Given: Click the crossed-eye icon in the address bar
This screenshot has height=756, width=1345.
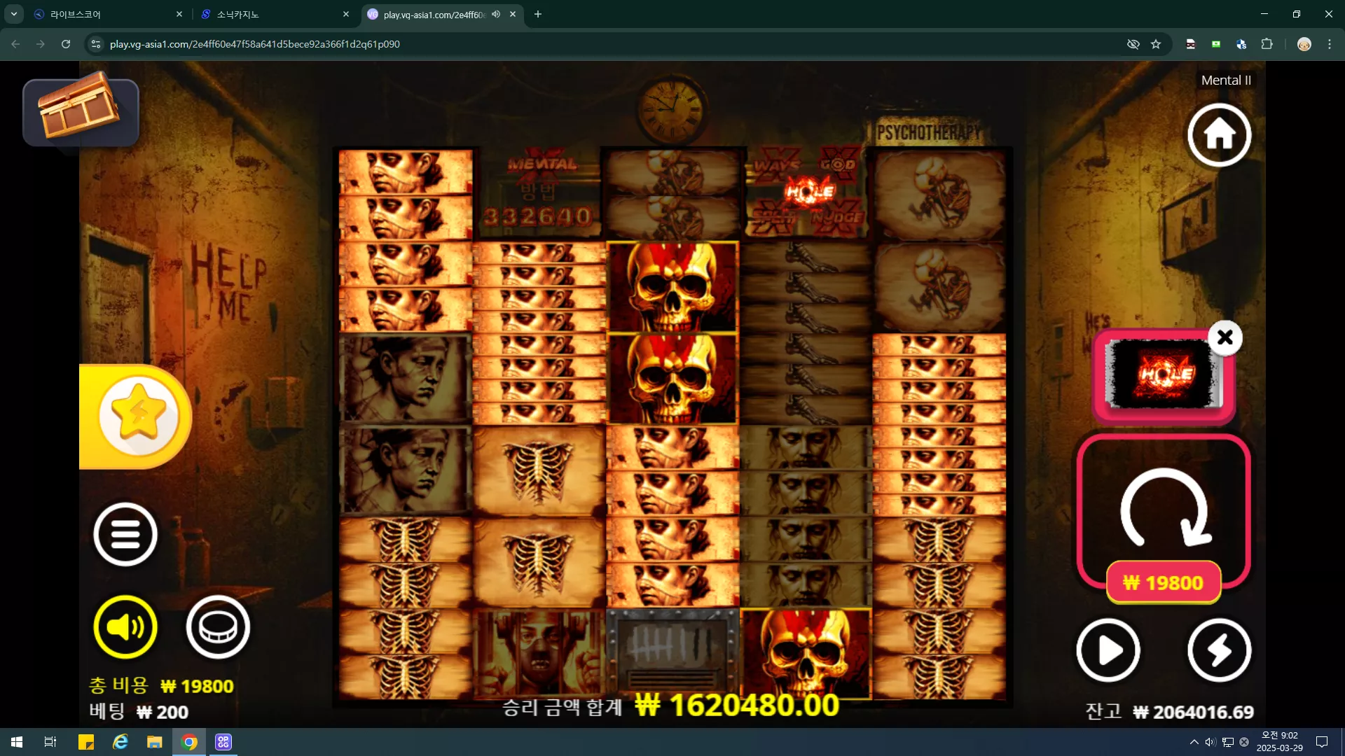Looking at the screenshot, I should 1133,44.
